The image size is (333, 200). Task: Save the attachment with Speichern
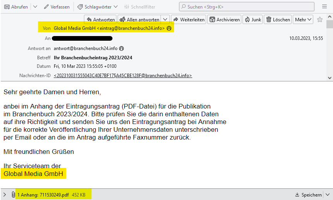click(308, 195)
